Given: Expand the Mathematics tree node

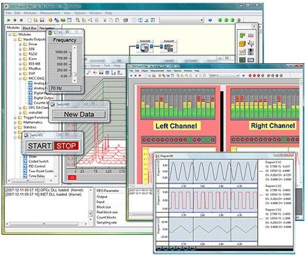Looking at the screenshot, I should tap(15, 122).
